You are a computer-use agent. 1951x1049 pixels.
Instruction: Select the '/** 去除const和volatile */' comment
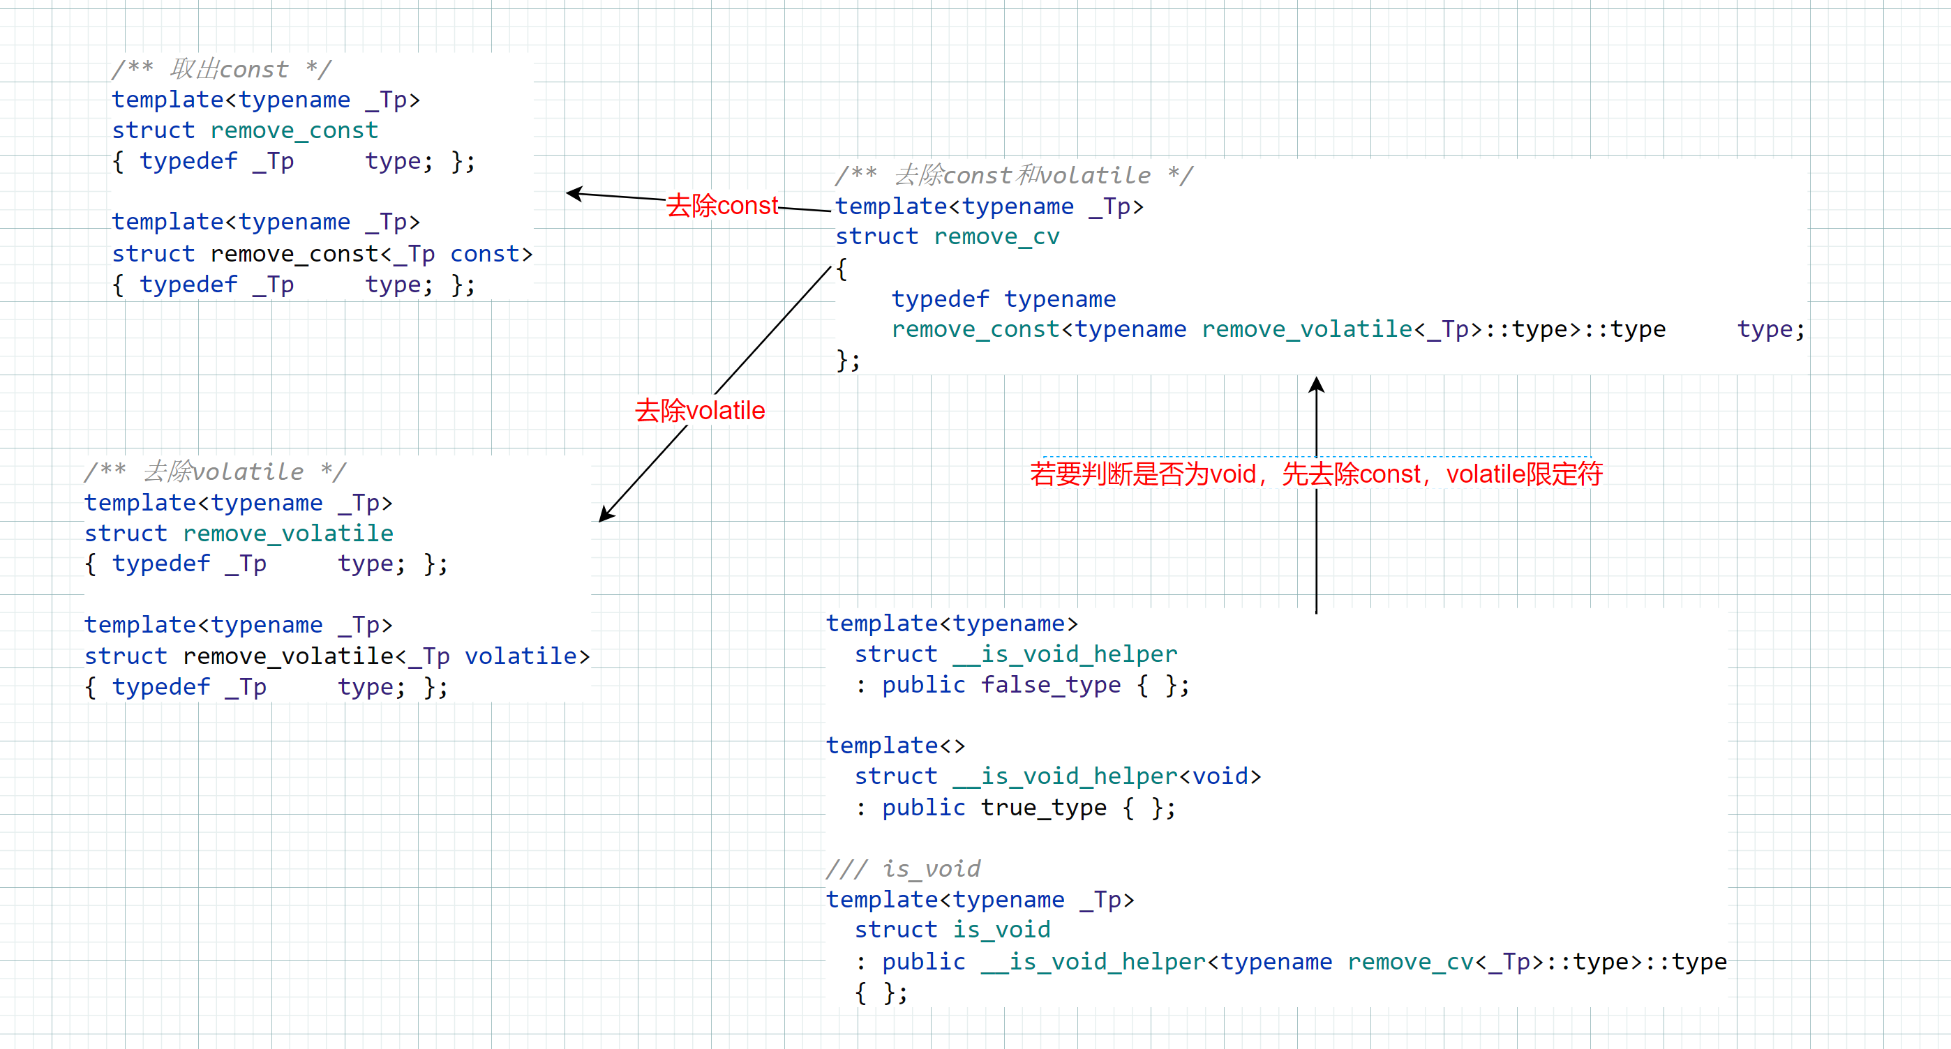(1013, 175)
